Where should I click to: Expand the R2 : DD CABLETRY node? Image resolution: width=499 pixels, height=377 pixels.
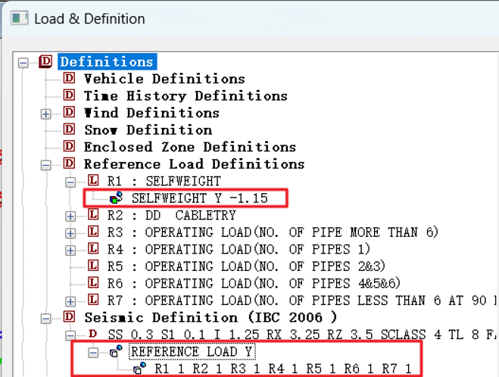(70, 217)
